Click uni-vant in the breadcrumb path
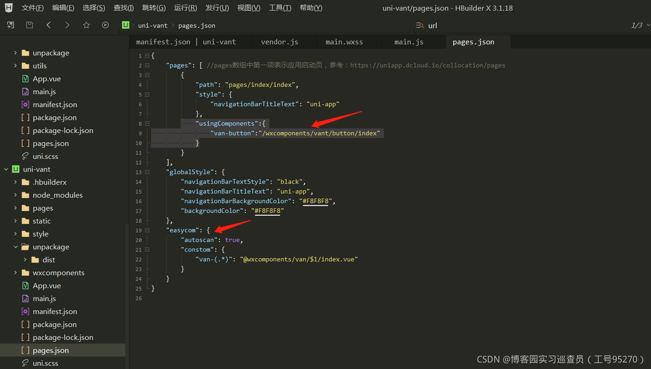Viewport: 651px width, 369px height. pyautogui.click(x=152, y=25)
